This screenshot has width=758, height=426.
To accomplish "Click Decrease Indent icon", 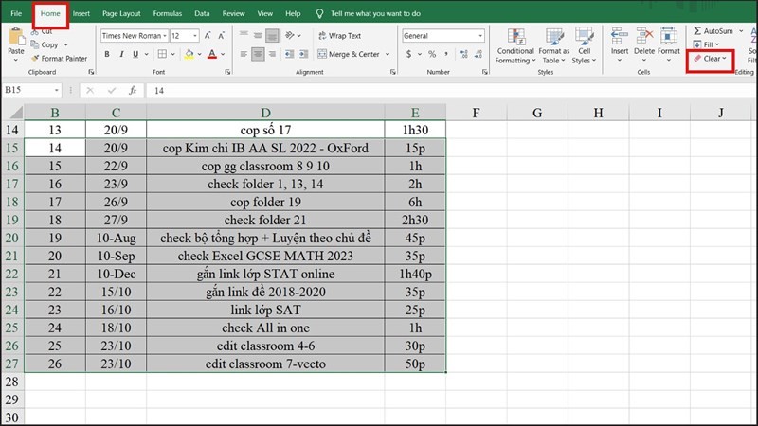I will [289, 54].
